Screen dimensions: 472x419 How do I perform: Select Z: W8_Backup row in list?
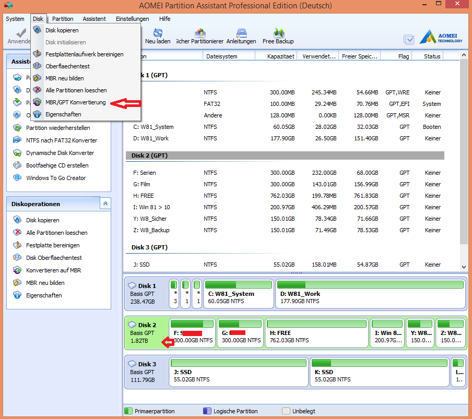pos(285,230)
